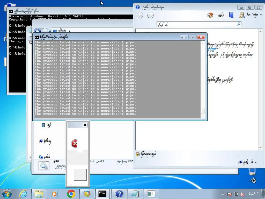This screenshot has width=265, height=199.
Task: Click the Help window title question-mark icon
Action: [138, 7]
